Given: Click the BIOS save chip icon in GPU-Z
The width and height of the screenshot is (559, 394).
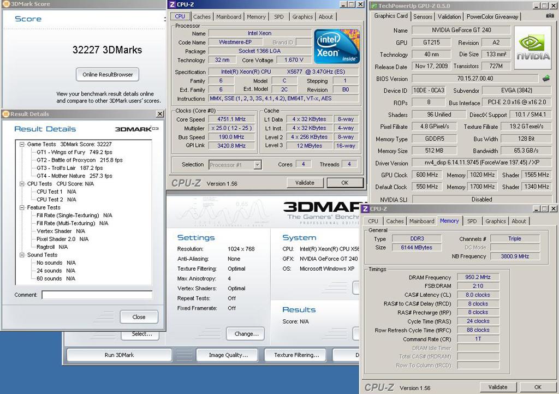Looking at the screenshot, I should click(x=546, y=79).
